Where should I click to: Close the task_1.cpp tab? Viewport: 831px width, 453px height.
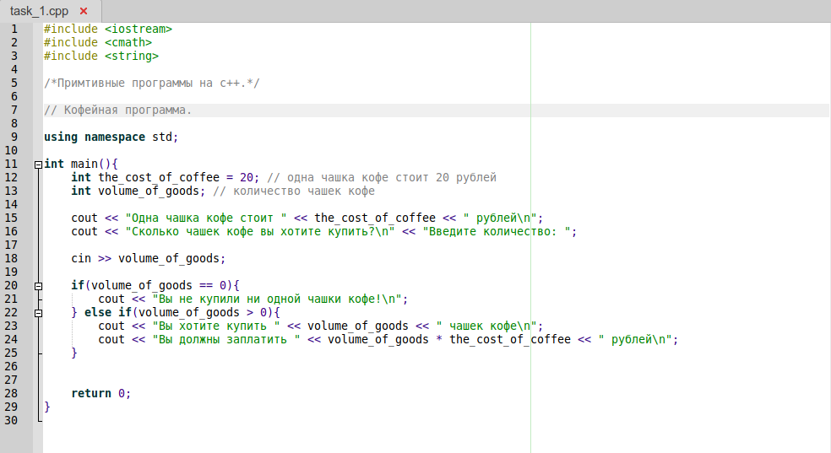(84, 11)
